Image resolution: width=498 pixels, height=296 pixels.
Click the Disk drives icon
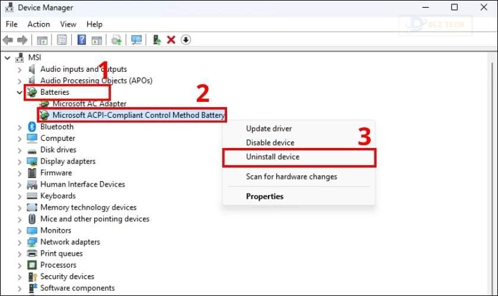(x=32, y=150)
